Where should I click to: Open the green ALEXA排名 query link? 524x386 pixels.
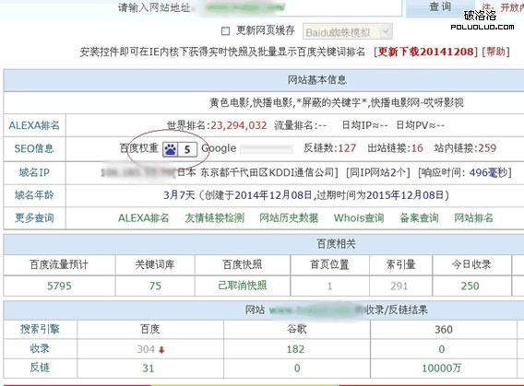(144, 217)
